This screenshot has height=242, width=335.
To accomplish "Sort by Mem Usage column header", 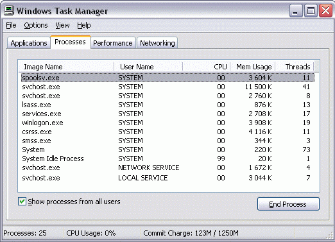I will (x=253, y=67).
